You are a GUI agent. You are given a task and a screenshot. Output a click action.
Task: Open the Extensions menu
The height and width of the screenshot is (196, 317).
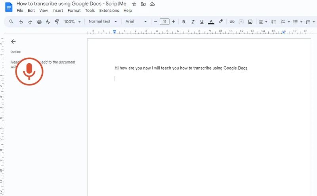[109, 11]
